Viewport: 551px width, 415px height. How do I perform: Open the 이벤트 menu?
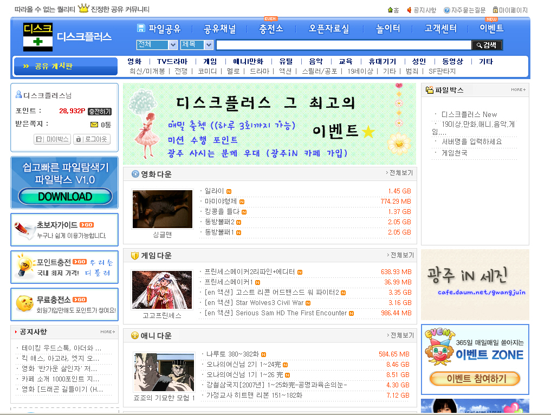click(x=491, y=28)
